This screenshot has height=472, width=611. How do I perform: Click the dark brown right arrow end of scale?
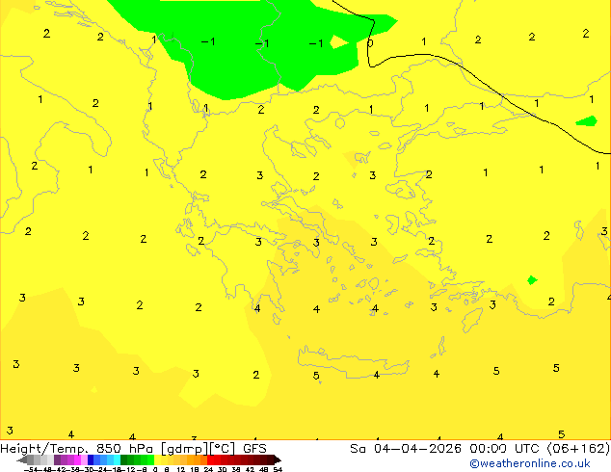(277, 460)
